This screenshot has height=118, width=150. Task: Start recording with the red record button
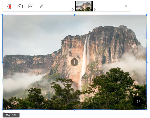tap(10, 6)
